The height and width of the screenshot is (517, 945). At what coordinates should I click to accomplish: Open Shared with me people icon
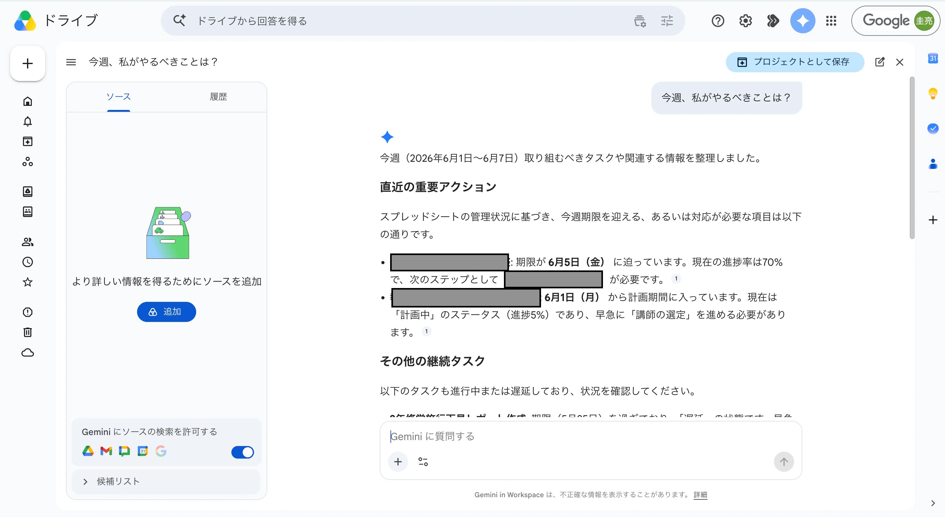[x=28, y=242]
